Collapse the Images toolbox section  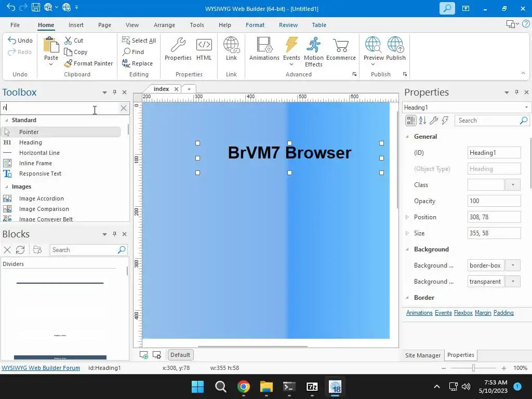6,187
